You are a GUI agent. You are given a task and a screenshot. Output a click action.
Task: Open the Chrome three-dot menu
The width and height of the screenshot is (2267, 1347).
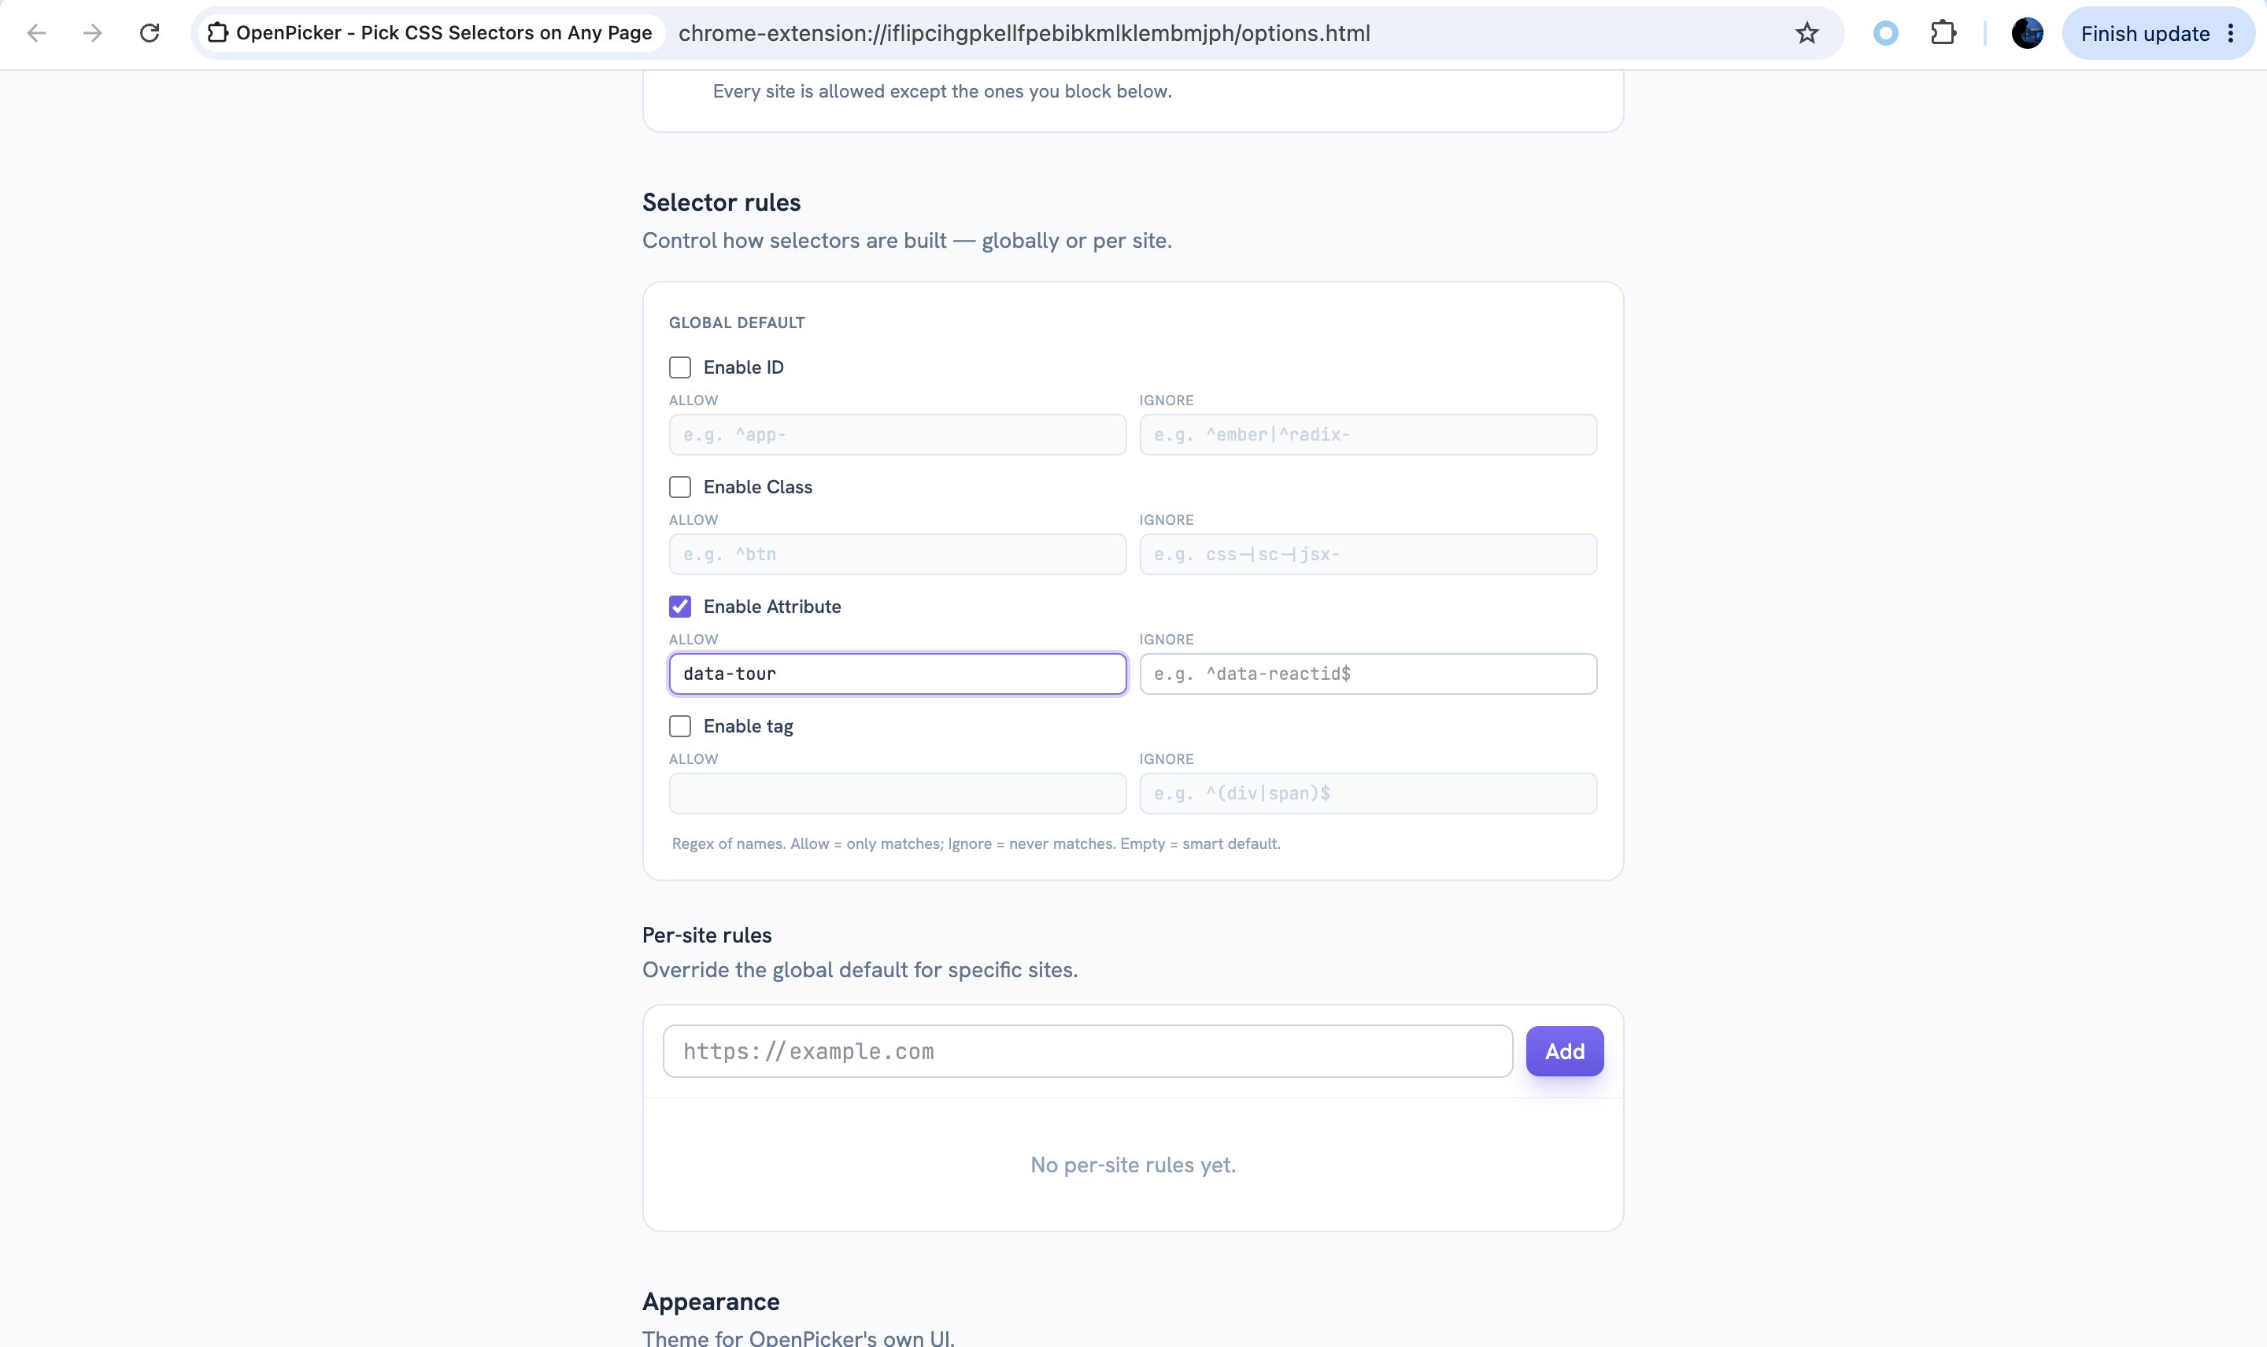coord(2231,34)
